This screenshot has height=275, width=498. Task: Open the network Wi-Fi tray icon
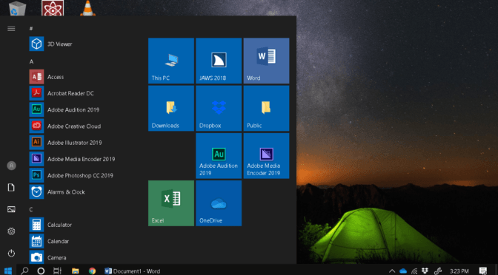pyautogui.click(x=414, y=271)
